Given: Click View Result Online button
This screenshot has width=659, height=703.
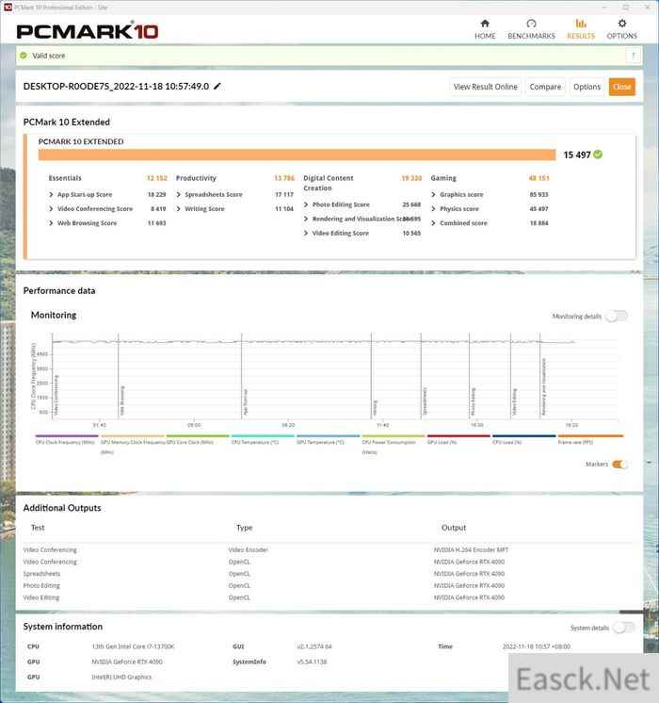Looking at the screenshot, I should 485,87.
